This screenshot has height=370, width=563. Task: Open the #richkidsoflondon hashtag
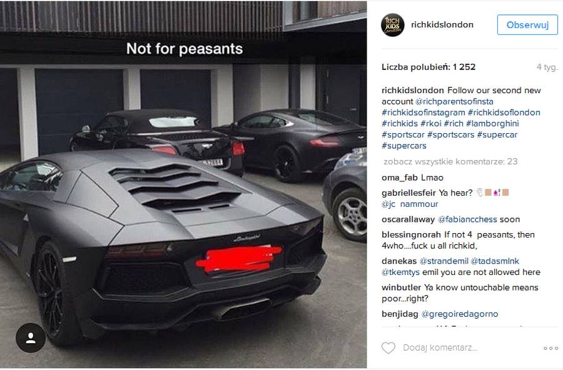pyautogui.click(x=504, y=112)
